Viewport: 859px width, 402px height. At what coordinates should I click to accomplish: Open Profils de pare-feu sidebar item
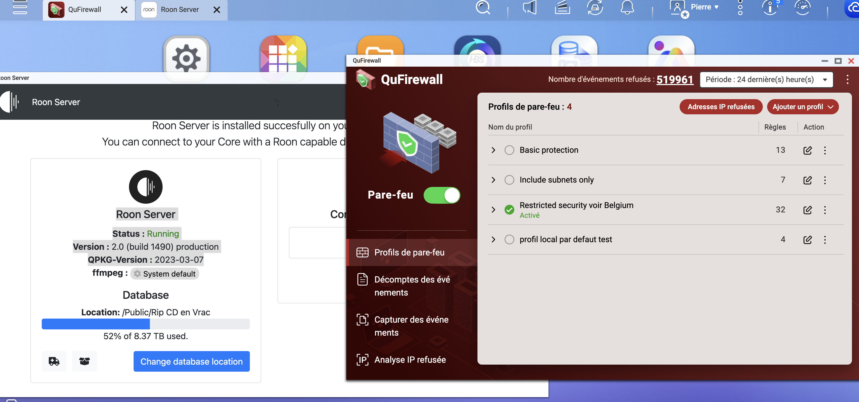pos(412,252)
